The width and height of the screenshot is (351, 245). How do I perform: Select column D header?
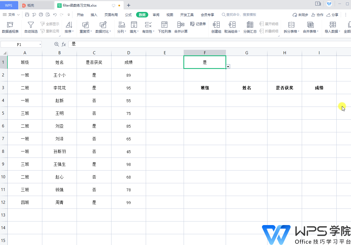coord(129,53)
